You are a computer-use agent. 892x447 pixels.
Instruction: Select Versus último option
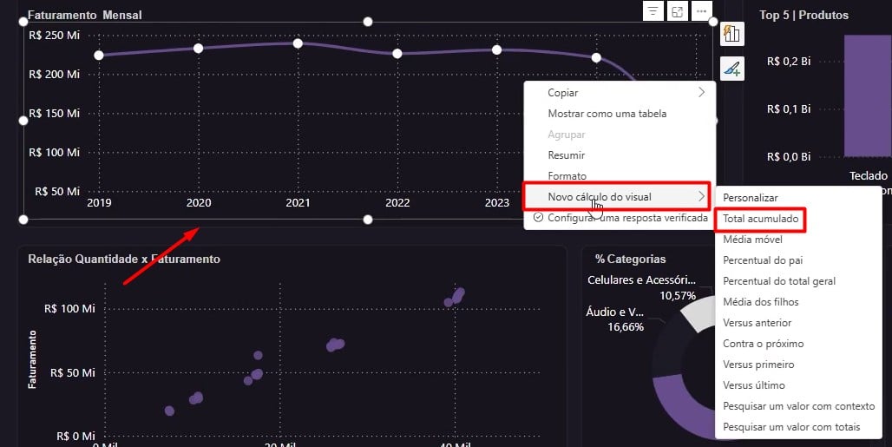pos(798,385)
